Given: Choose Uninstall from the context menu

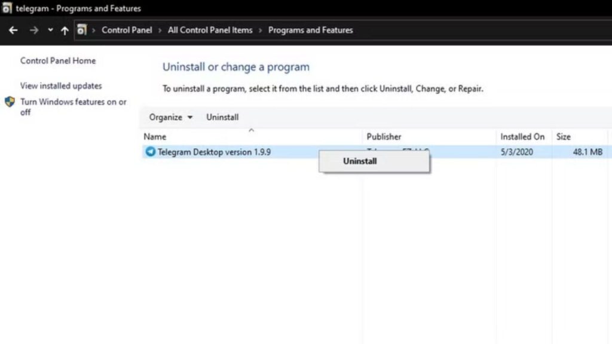Looking at the screenshot, I should click(360, 161).
